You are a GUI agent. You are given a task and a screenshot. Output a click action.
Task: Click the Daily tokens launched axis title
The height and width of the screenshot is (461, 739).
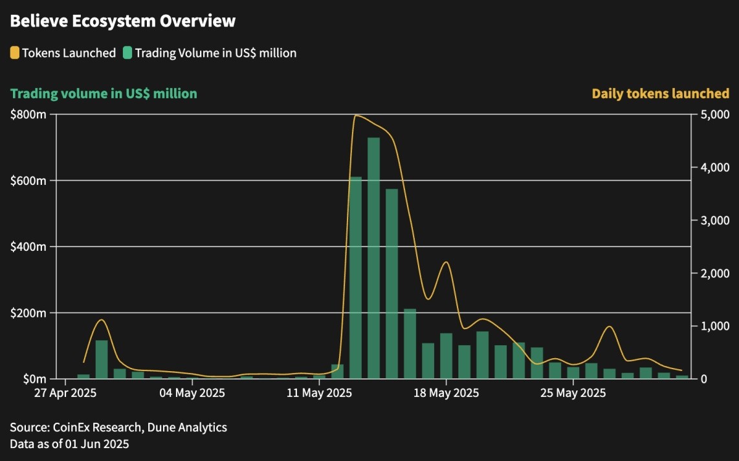coord(661,93)
